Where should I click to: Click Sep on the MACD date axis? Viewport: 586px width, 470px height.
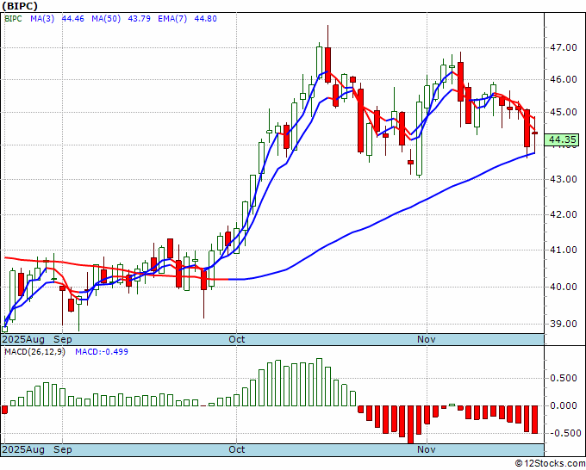point(63,449)
